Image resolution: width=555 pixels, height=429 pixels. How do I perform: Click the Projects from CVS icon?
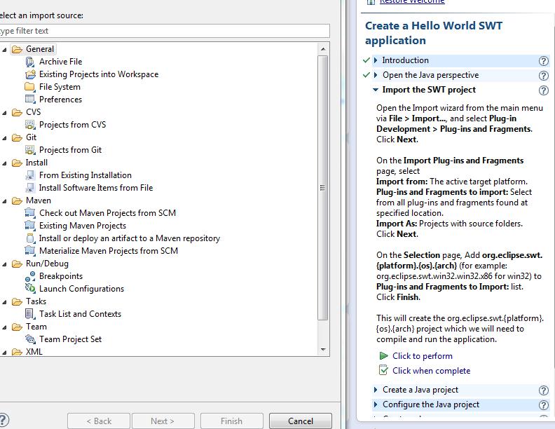[30, 125]
